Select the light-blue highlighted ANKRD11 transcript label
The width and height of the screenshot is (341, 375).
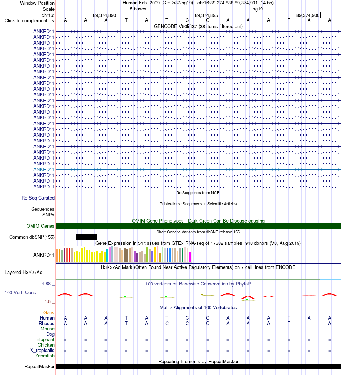[x=44, y=170]
